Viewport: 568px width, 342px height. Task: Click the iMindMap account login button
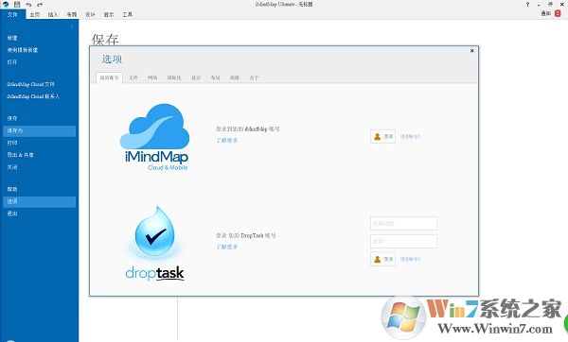[x=382, y=136]
